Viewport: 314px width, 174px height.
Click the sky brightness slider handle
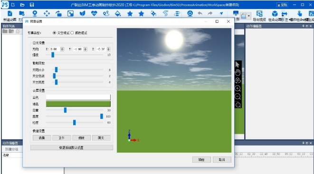tap(56, 82)
